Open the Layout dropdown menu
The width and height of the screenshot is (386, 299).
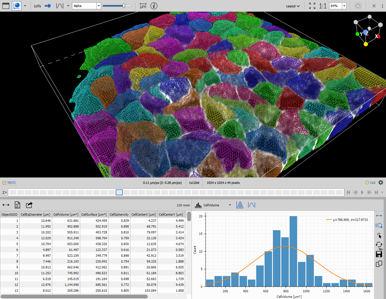click(x=293, y=6)
